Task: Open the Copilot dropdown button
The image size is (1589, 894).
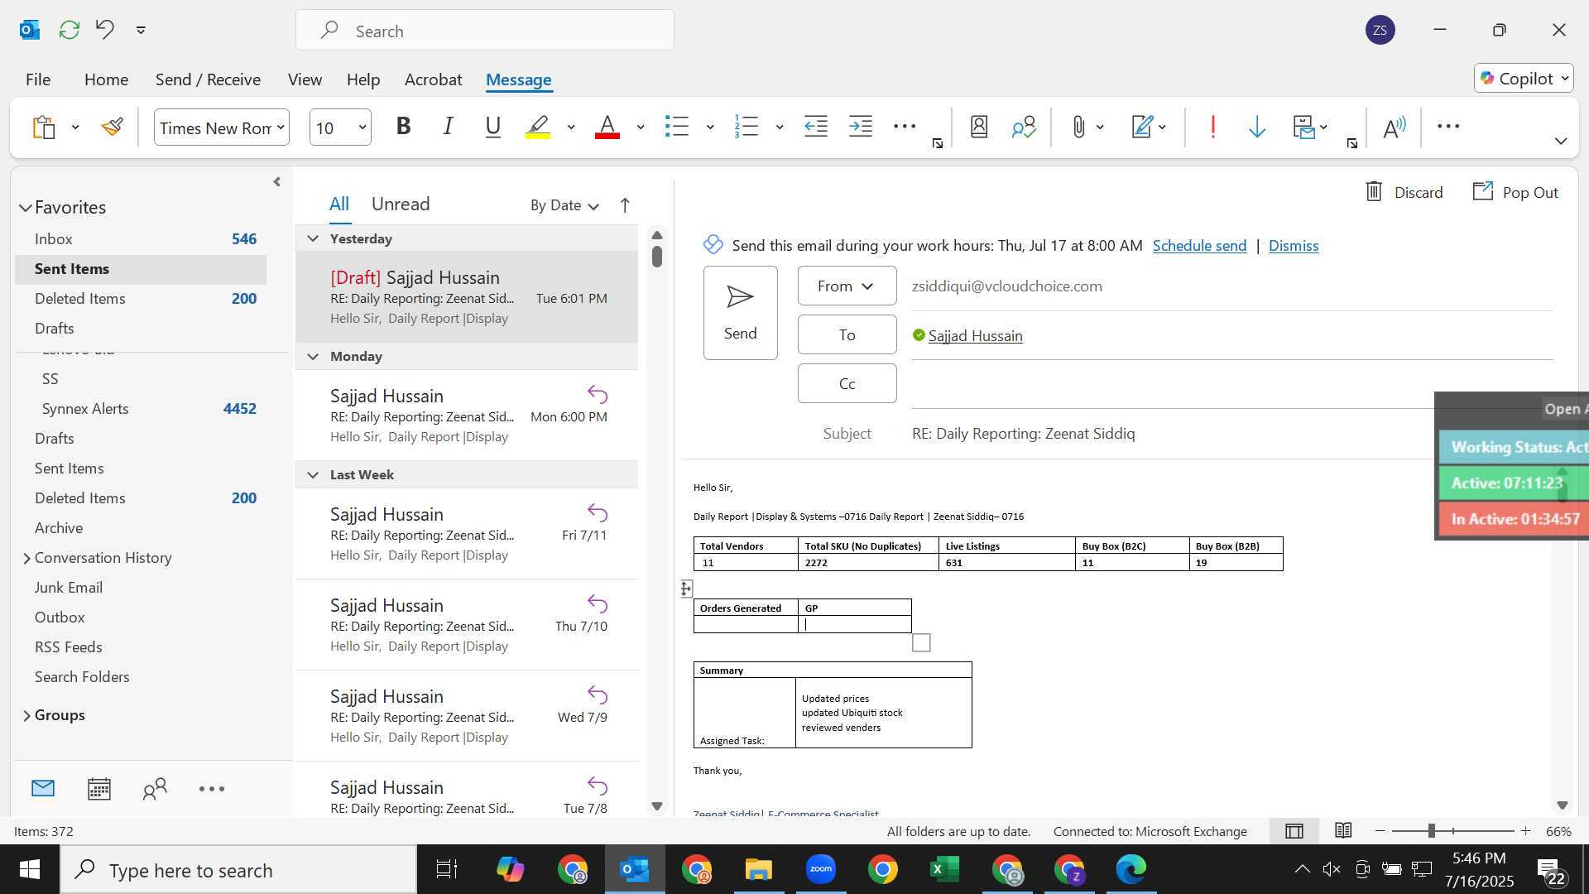Action: pos(1524,79)
